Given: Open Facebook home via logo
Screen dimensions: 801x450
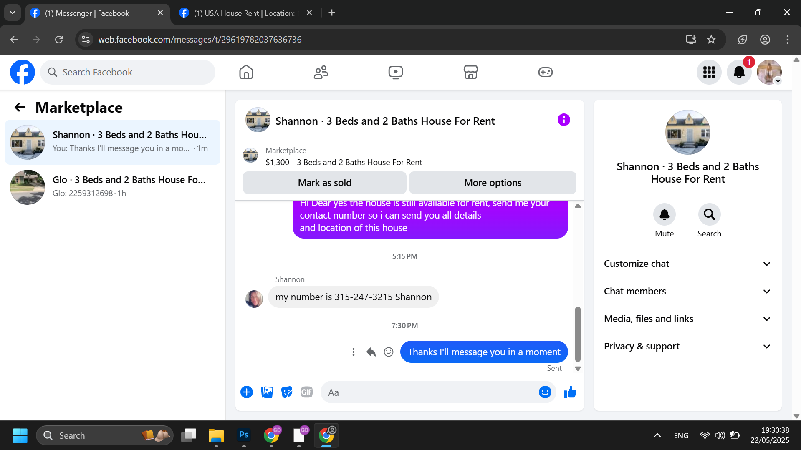Looking at the screenshot, I should point(23,72).
